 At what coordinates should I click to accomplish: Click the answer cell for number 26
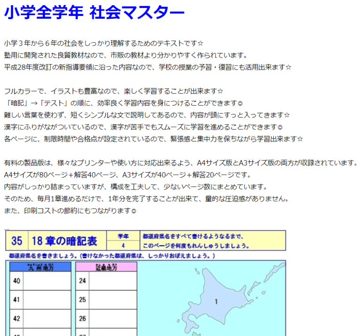(113, 319)
